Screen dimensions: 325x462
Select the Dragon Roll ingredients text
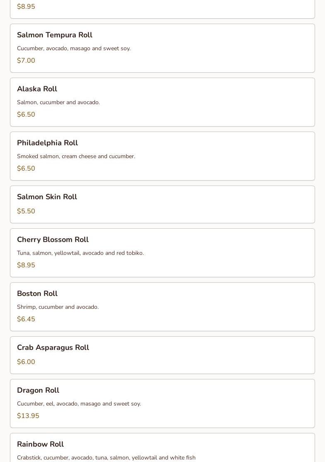coord(79,404)
